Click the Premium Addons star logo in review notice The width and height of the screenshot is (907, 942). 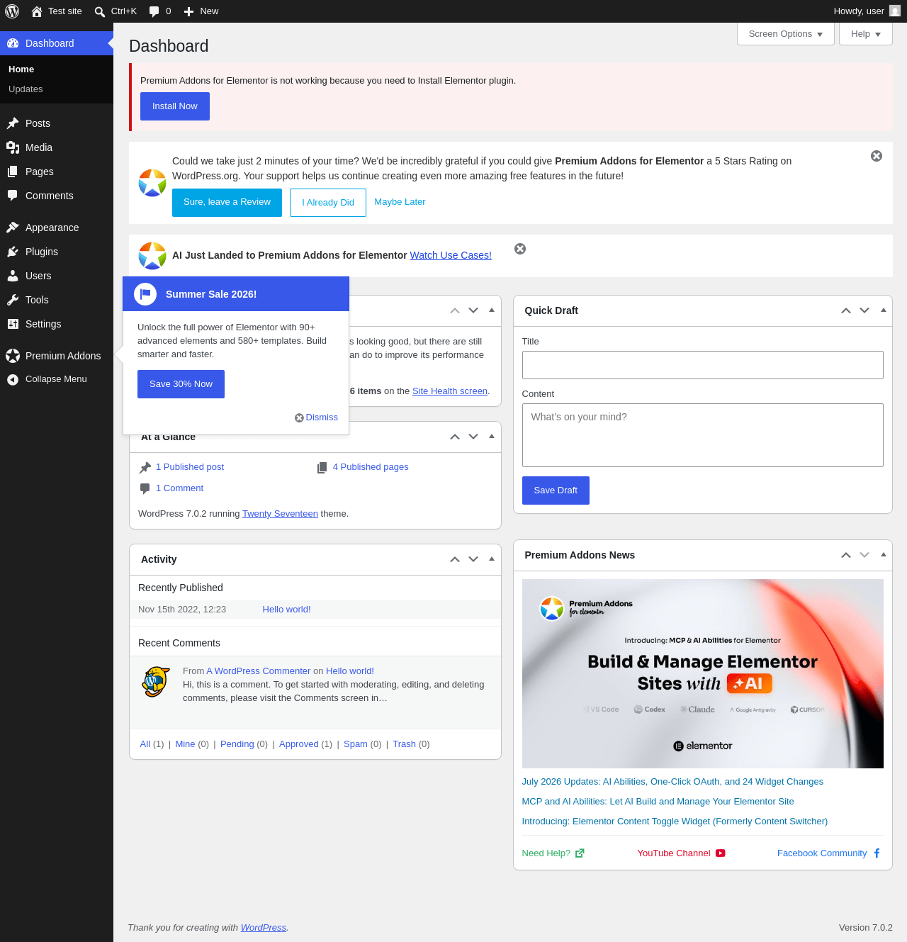coord(152,183)
